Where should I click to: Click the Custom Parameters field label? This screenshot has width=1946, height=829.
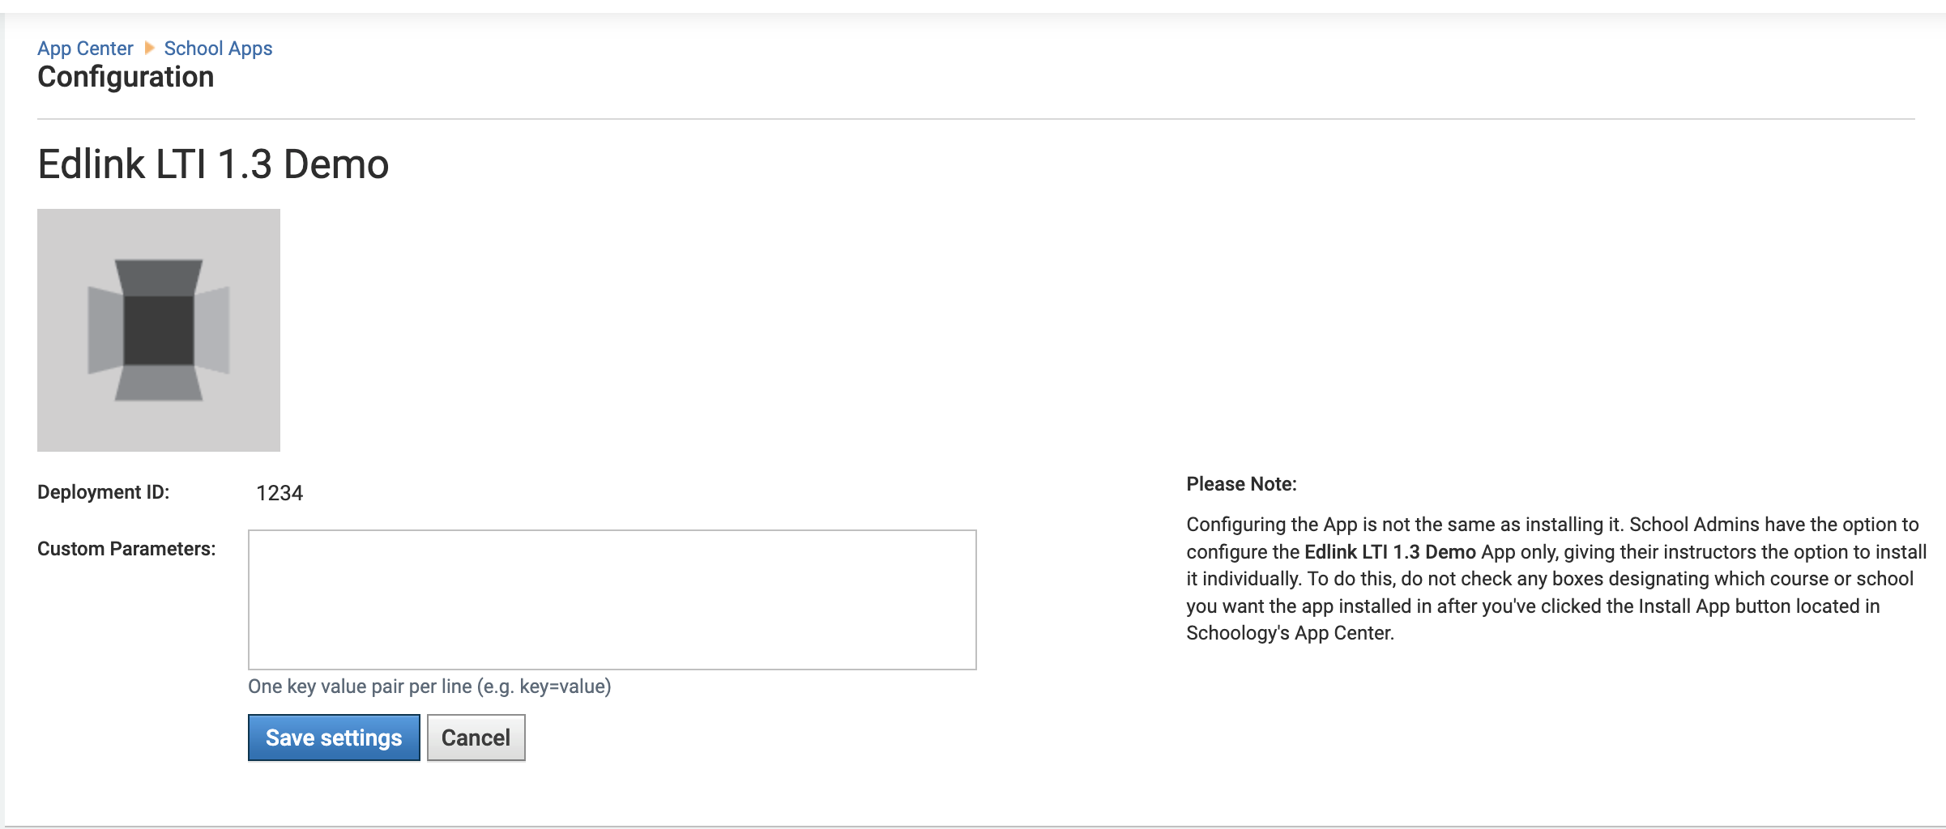tap(126, 549)
